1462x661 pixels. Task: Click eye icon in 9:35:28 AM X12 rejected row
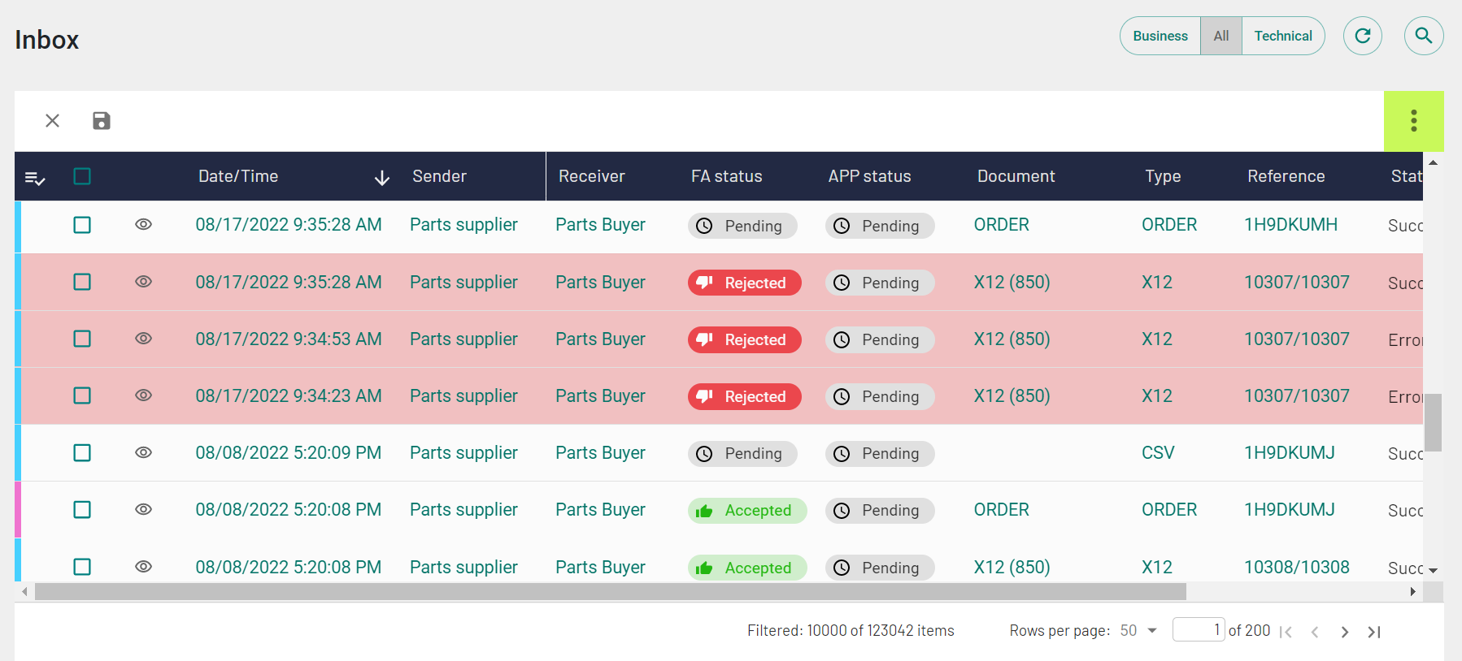144,282
